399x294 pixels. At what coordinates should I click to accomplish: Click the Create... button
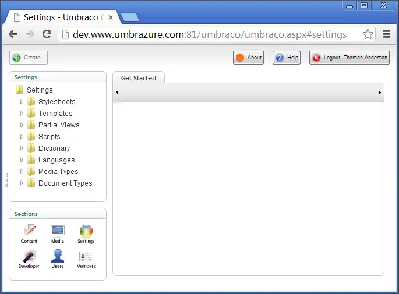click(29, 58)
